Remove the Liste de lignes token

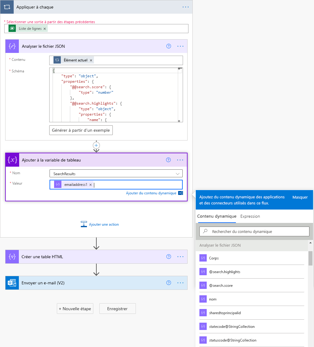coord(45,29)
